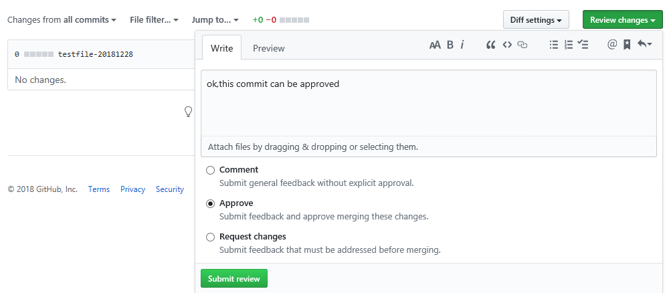The width and height of the screenshot is (669, 293).
Task: Select the Approve radio option
Action: pyautogui.click(x=211, y=203)
